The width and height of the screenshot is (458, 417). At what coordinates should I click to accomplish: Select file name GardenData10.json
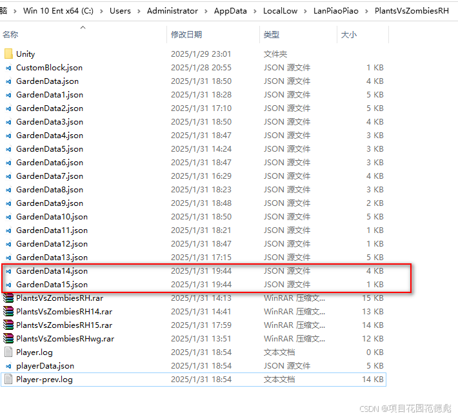[52, 217]
